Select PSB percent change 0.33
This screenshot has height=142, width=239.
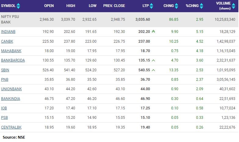coord(200,118)
